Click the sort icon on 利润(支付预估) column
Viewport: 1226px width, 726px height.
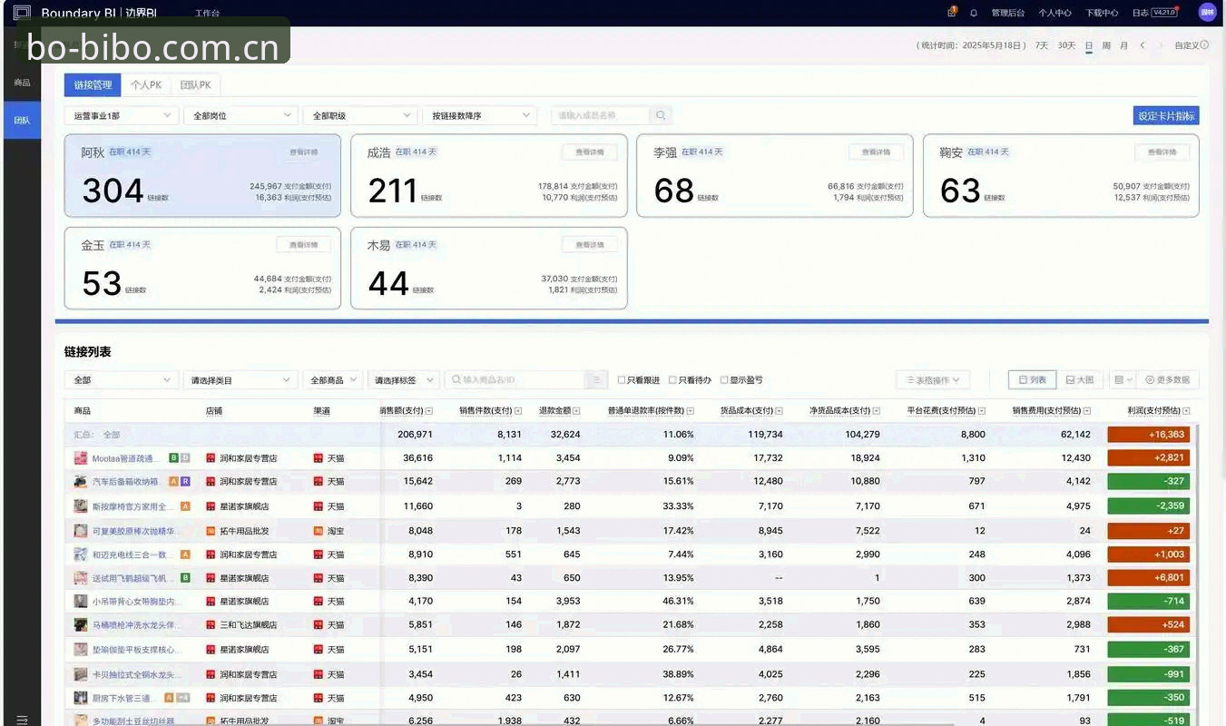1186,411
